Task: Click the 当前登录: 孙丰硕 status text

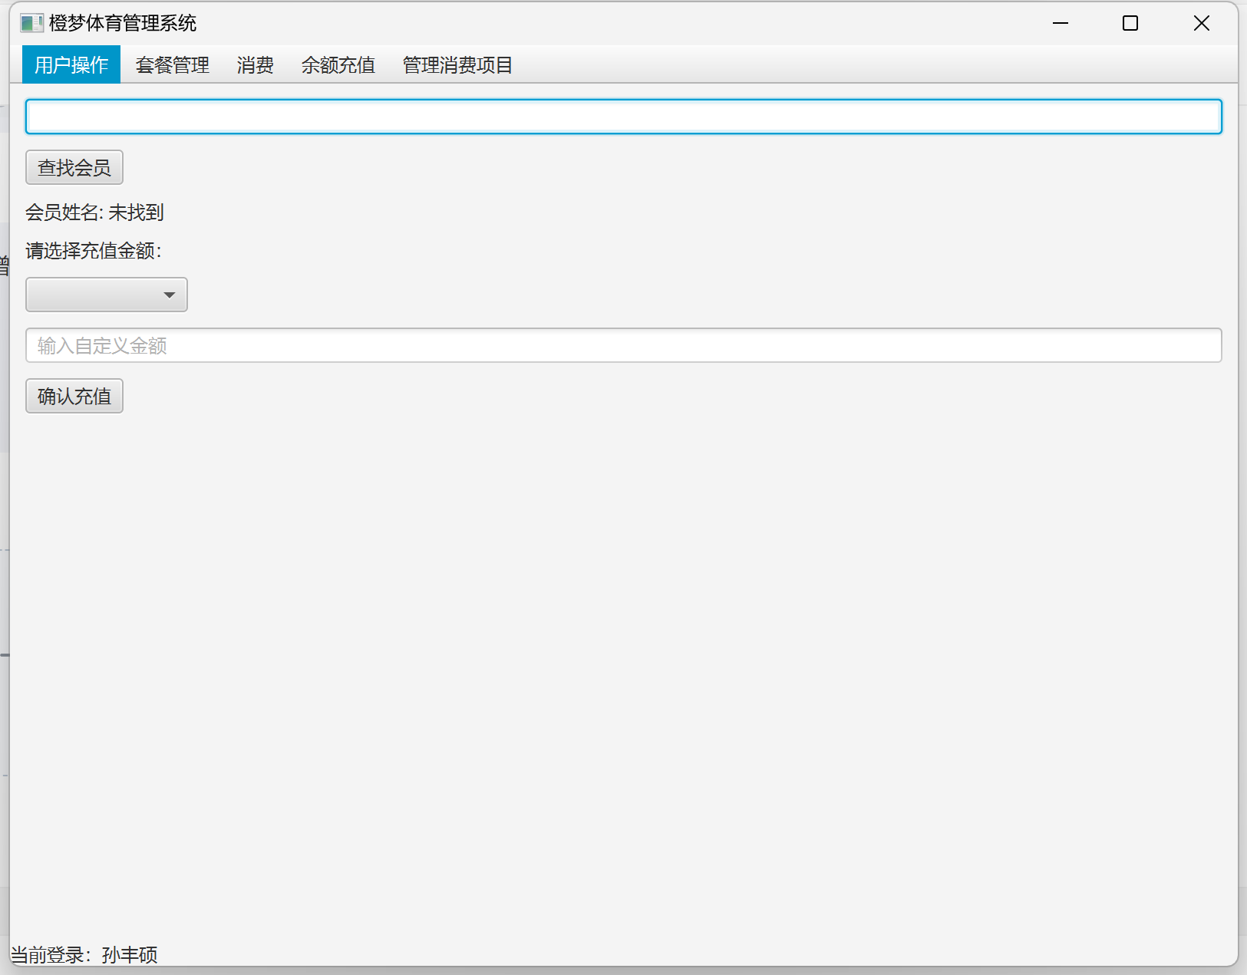Action: (84, 955)
